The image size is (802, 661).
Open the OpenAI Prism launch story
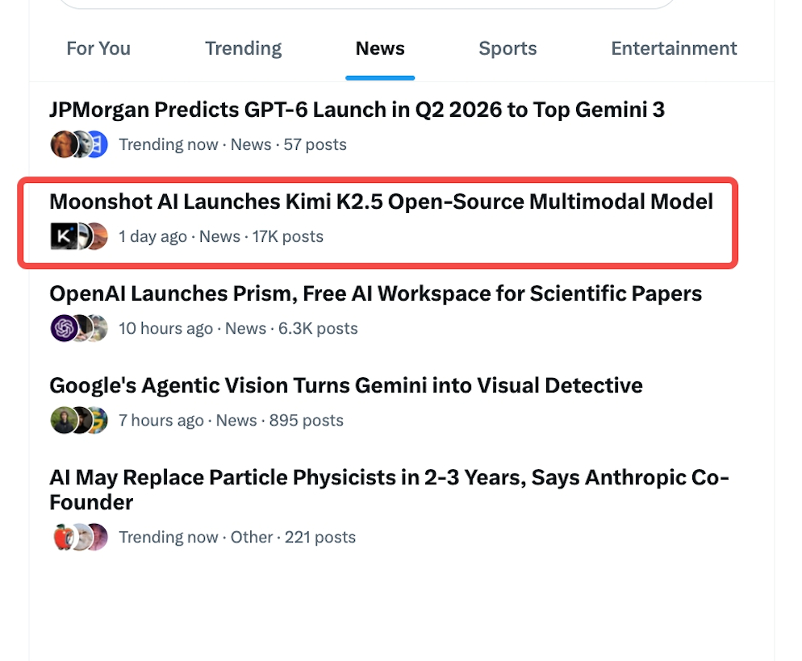[375, 293]
